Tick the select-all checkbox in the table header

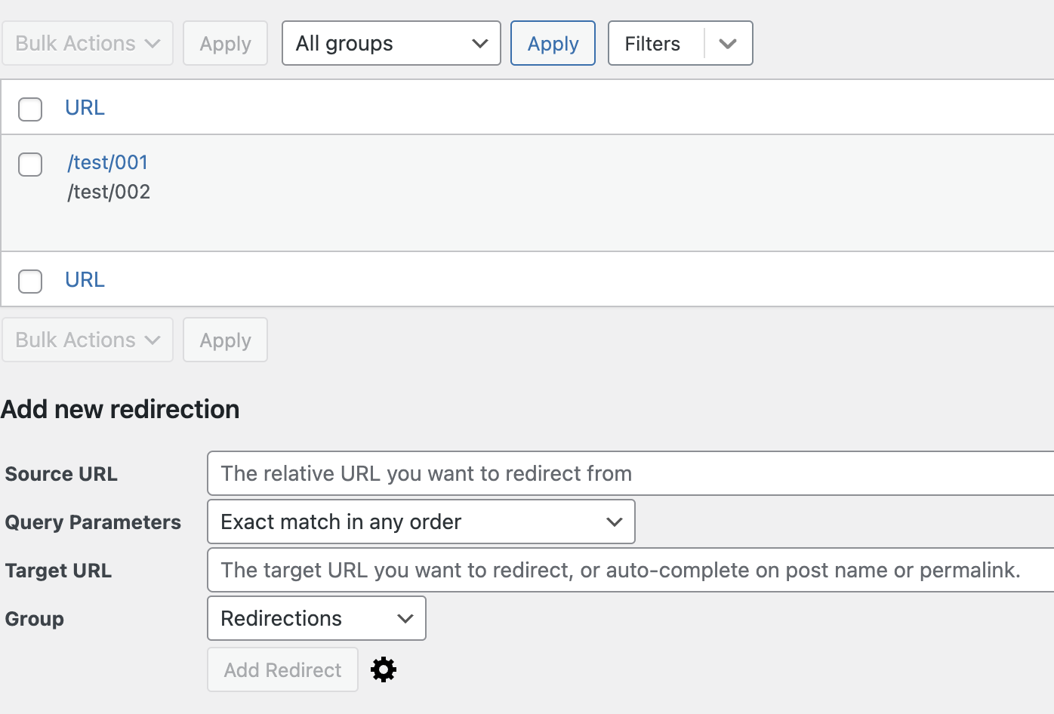tap(30, 109)
